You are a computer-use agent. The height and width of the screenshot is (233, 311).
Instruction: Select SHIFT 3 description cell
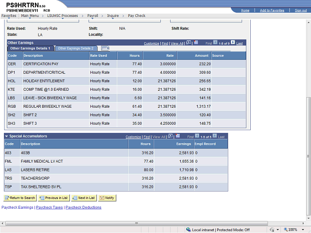tap(30, 123)
